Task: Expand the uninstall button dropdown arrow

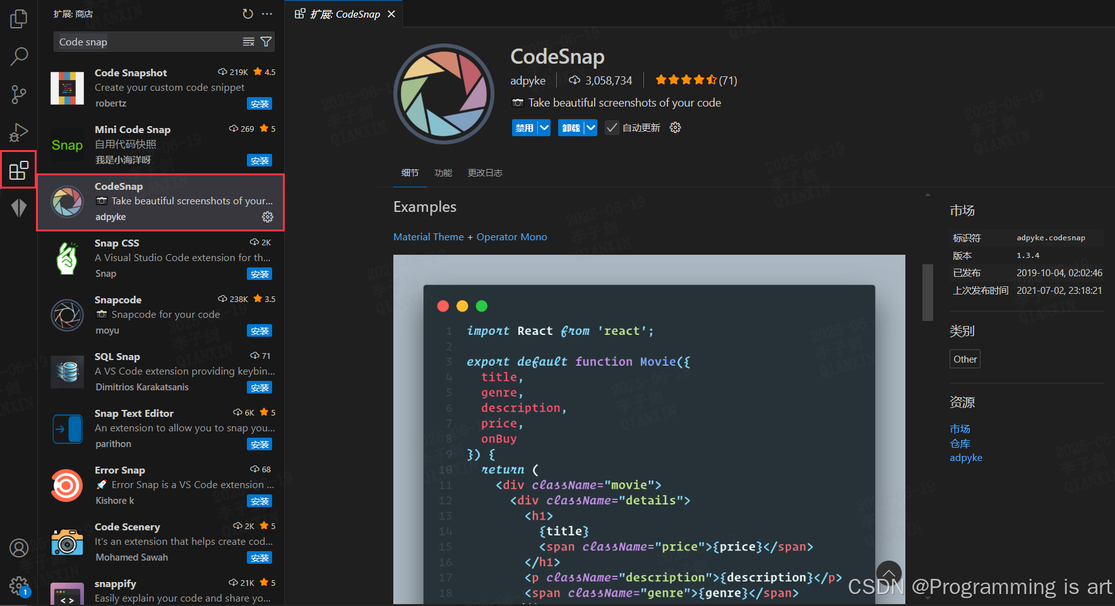Action: tap(590, 128)
